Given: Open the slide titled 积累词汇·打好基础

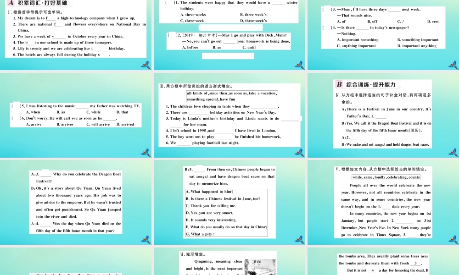Looking at the screenshot, I should 76,34.
